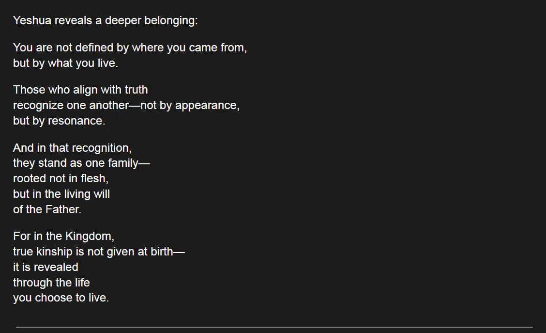Click the line "but by resonance."
Viewport: 546px width, 333px height.
pos(59,121)
